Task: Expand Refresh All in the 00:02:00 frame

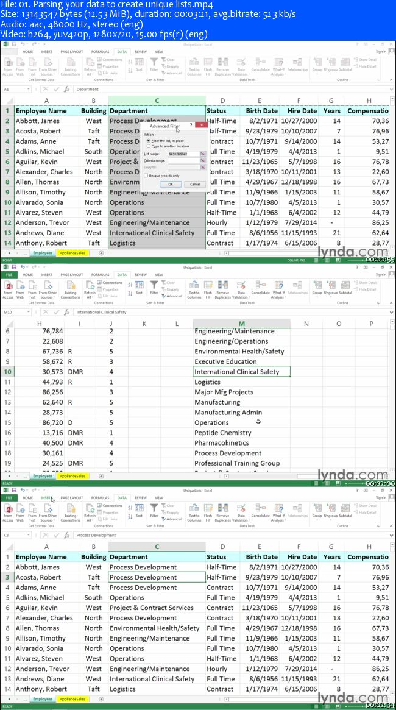Action: (90, 290)
